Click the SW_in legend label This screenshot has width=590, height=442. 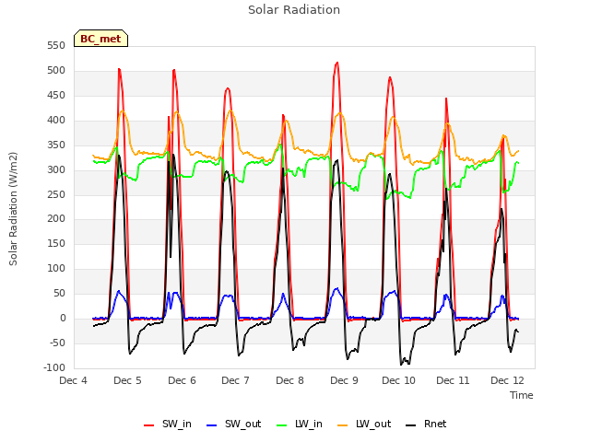(176, 424)
